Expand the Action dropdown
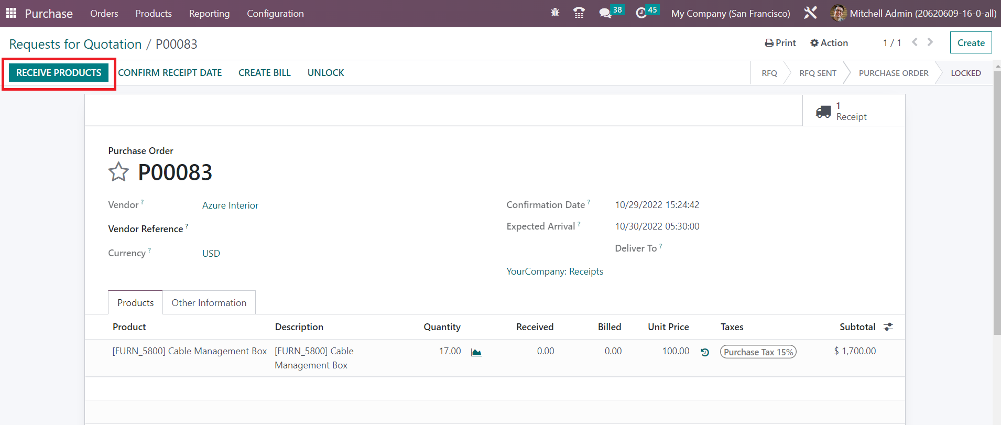The width and height of the screenshot is (1001, 425). click(829, 43)
